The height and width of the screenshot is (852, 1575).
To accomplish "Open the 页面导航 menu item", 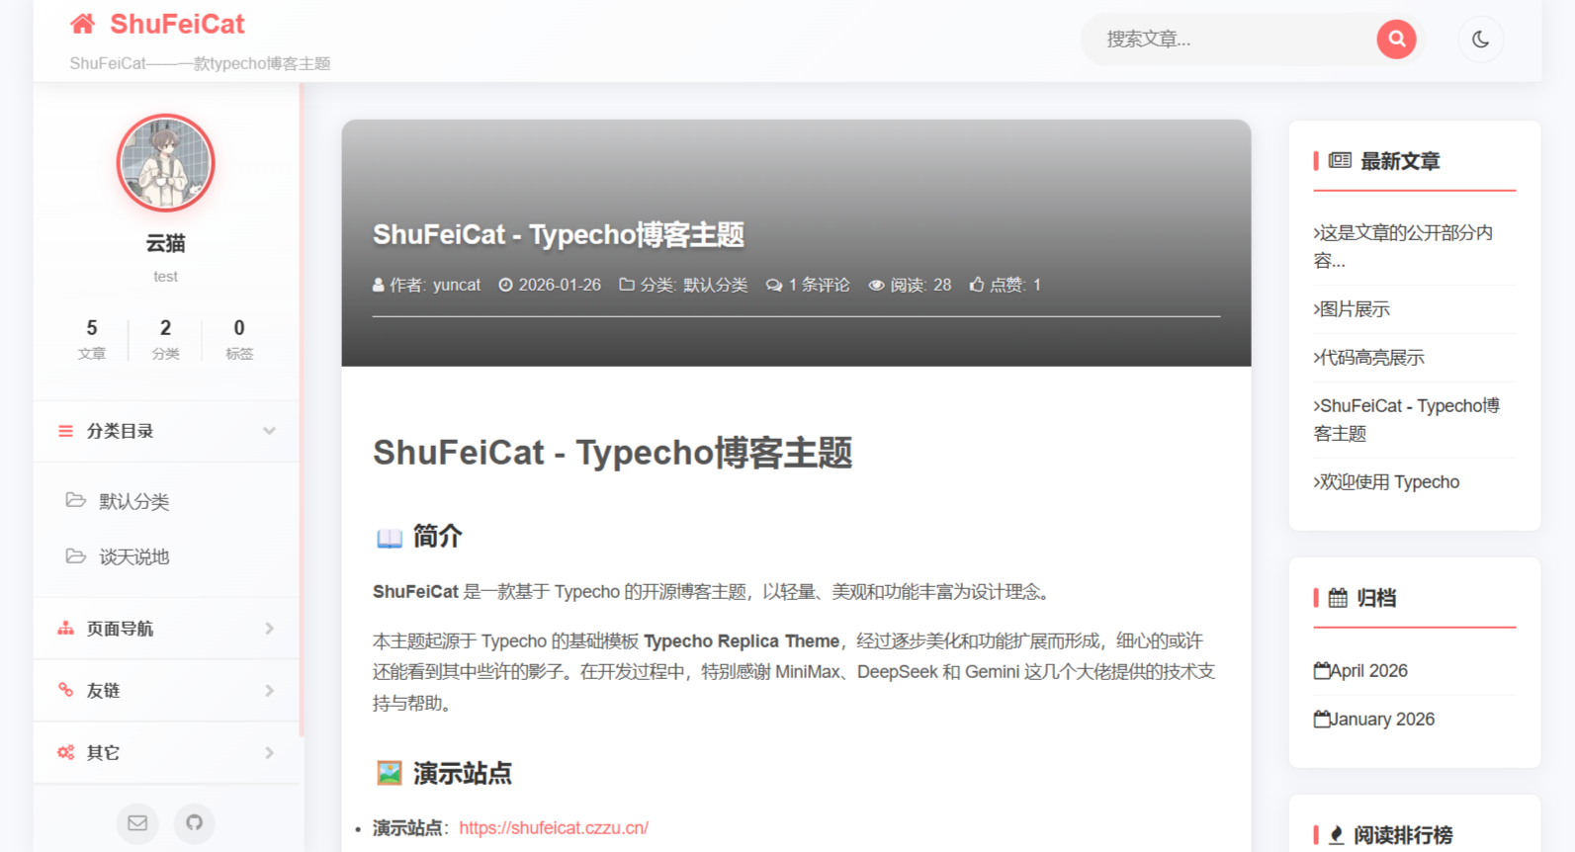I will tap(166, 629).
